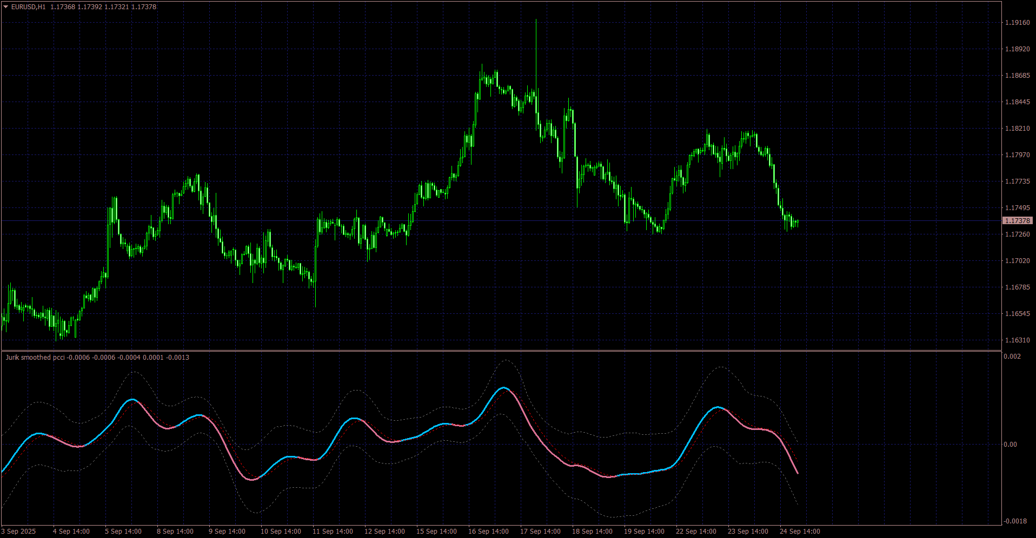Click the 19 Sep 14:00 time label
This screenshot has width=1036, height=538.
644,532
